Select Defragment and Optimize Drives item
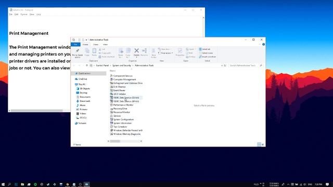This screenshot has width=333, height=187. 126,83
